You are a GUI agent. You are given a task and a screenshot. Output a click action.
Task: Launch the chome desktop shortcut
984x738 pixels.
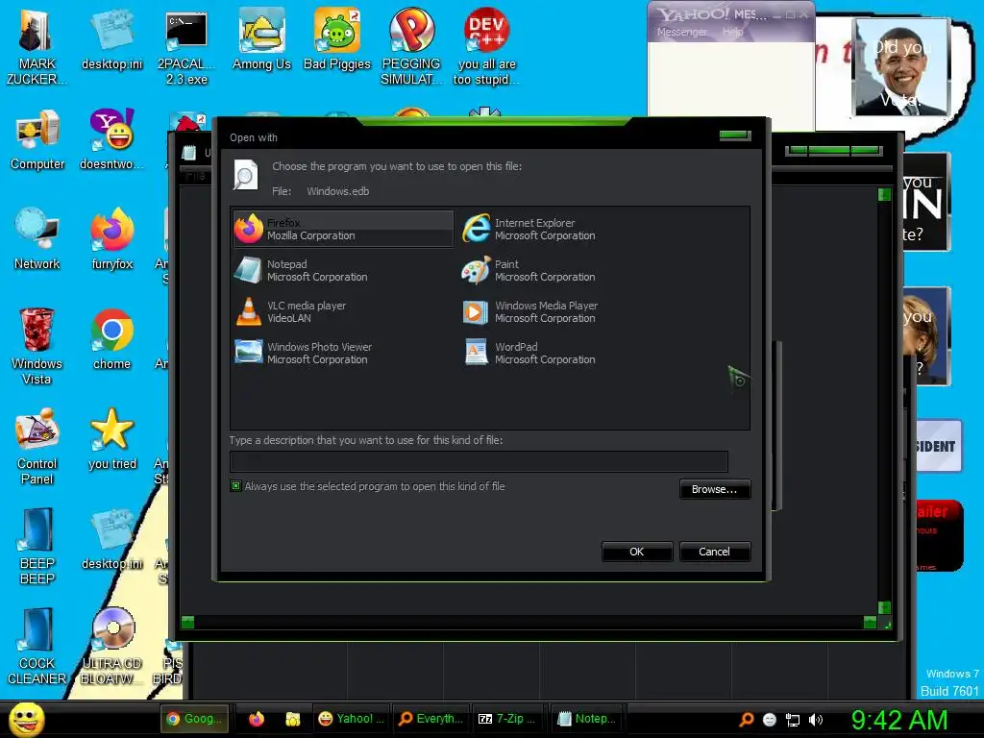click(x=111, y=339)
